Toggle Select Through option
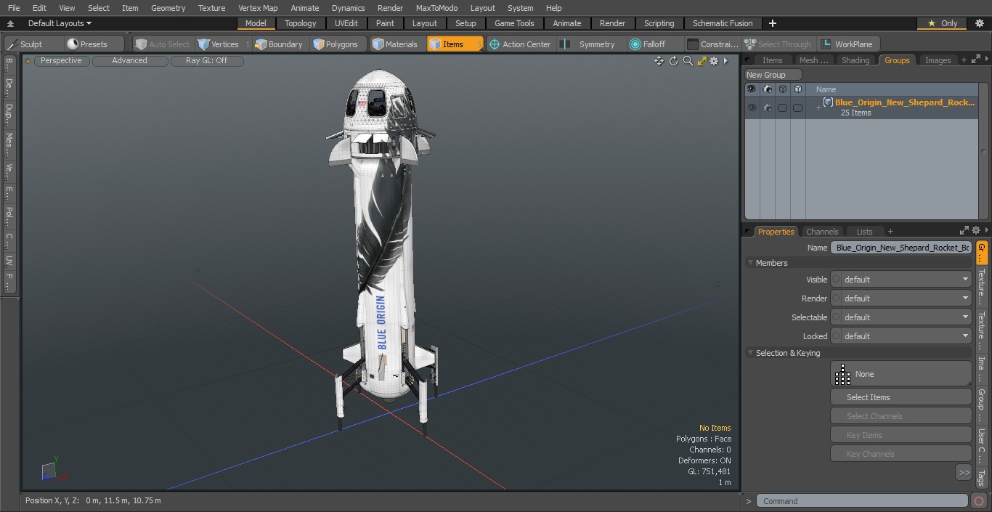 click(778, 44)
